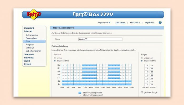Click the 12:00 time axis label
The image size is (184, 105).
[x=97, y=88]
